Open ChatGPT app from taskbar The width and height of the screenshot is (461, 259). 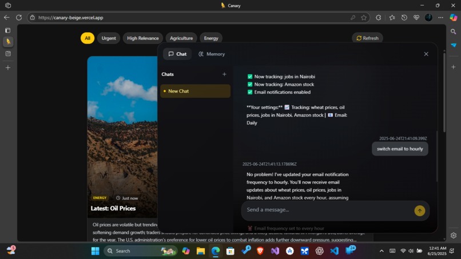pyautogui.click(x=319, y=251)
